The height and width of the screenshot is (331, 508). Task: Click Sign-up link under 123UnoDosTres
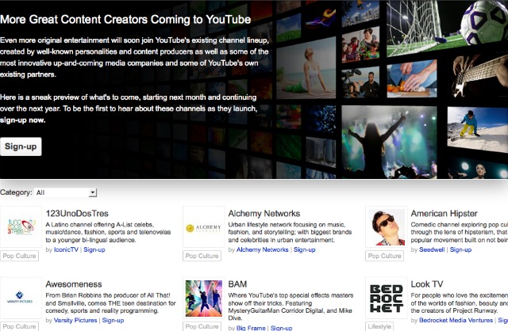(94, 249)
